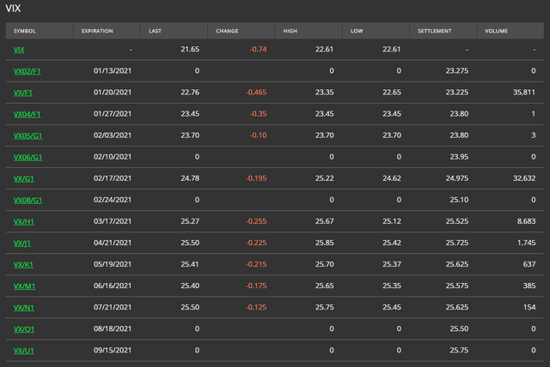Click the Volume column header

click(x=496, y=31)
